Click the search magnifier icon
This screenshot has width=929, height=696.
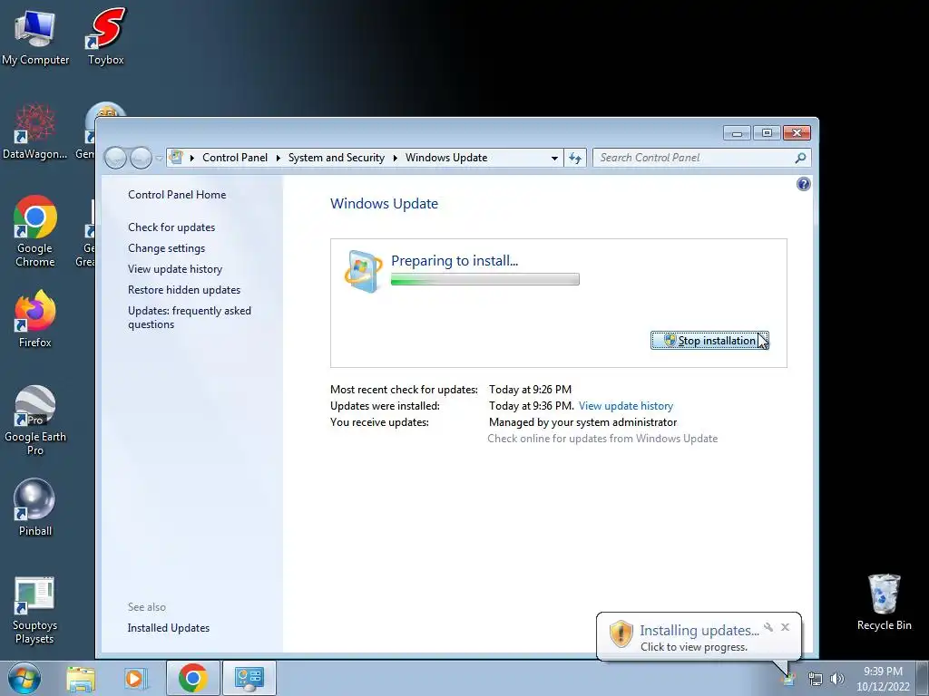[x=800, y=158]
